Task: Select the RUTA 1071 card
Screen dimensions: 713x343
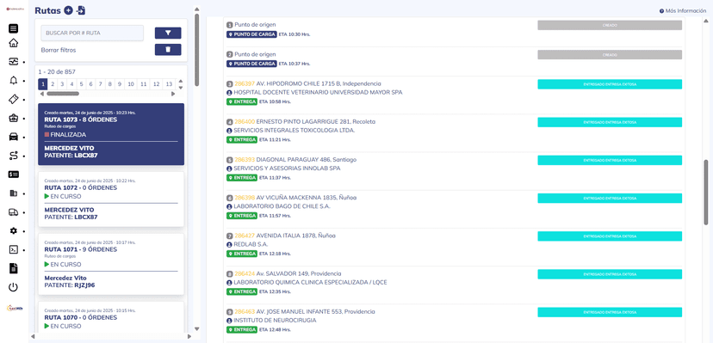Action: click(x=111, y=264)
